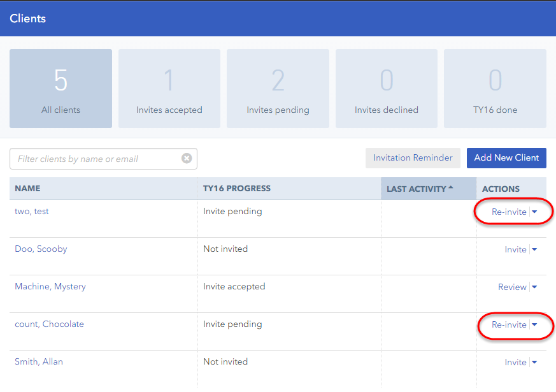
Task: Open the client record Doo, Scooby
Action: pos(41,249)
